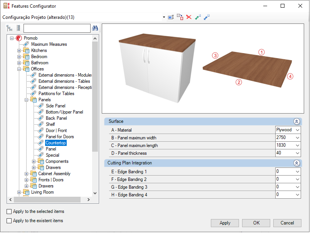This screenshot has height=236, width=313.
Task: Select External dimensions - Tables item
Action: click(x=64, y=81)
